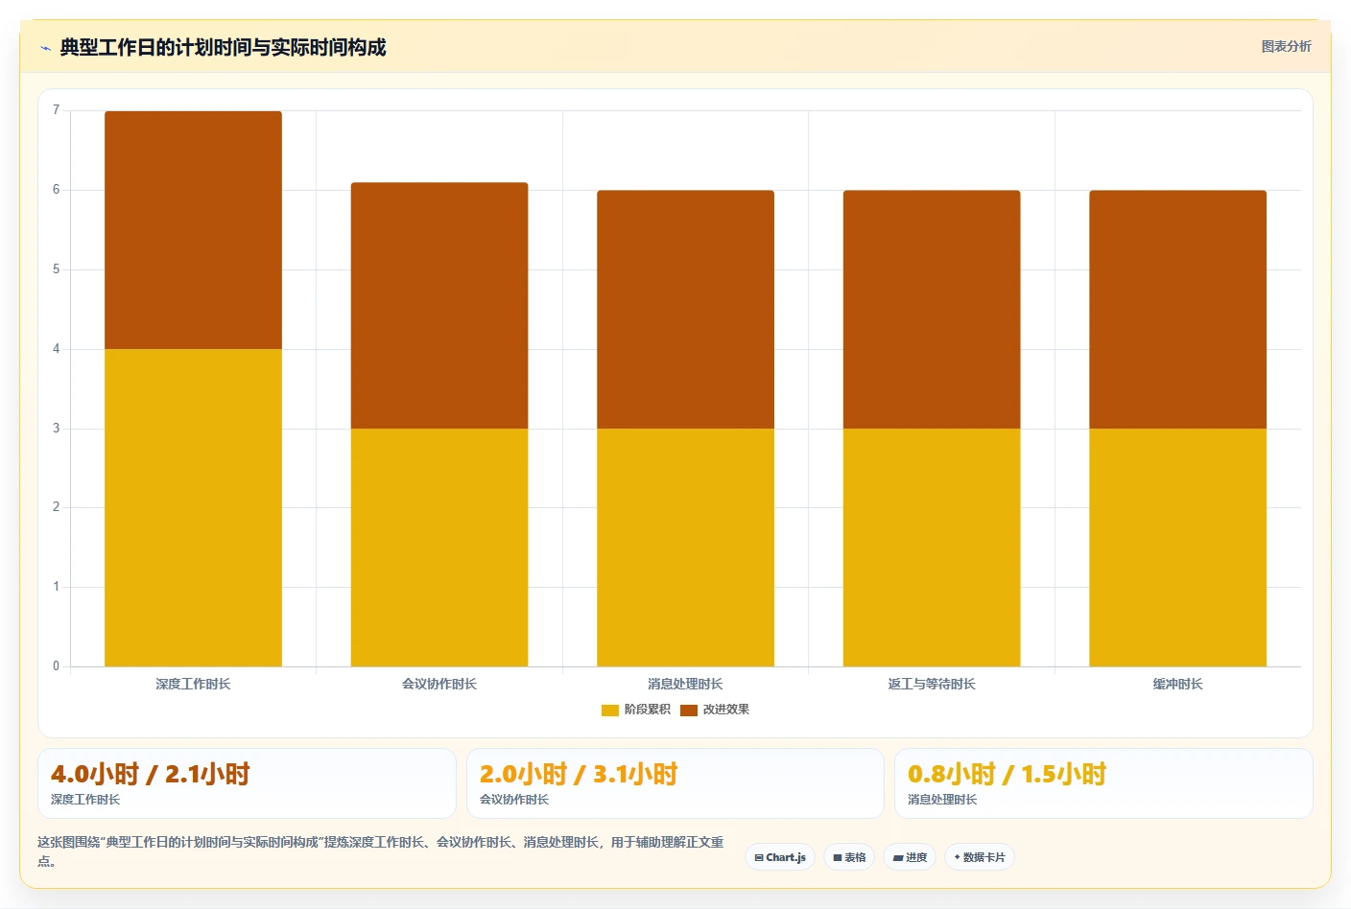Click the 阶段累积 legend text
This screenshot has width=1351, height=909.
point(648,710)
